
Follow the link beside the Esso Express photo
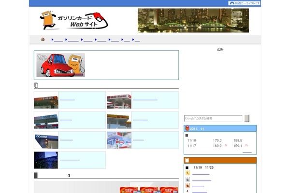[x=145, y=99]
